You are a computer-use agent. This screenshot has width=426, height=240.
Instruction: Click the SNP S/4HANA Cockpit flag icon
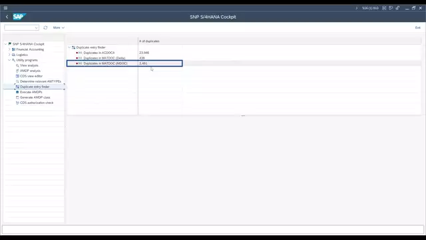point(10,44)
